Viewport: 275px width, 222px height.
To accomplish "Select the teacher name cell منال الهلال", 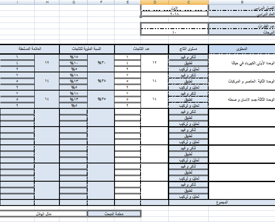I will [43, 214].
